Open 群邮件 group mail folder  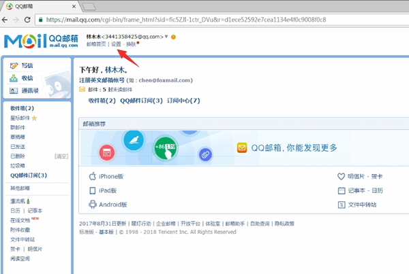[18, 128]
